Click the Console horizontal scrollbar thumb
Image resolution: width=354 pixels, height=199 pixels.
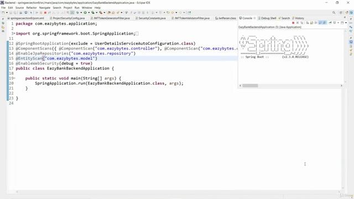click(250, 86)
